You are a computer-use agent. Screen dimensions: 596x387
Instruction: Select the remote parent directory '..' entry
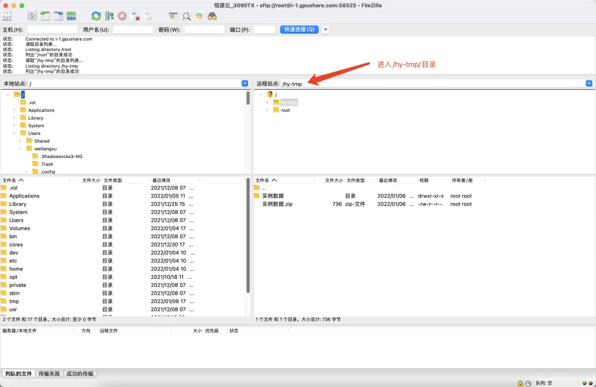pos(263,188)
